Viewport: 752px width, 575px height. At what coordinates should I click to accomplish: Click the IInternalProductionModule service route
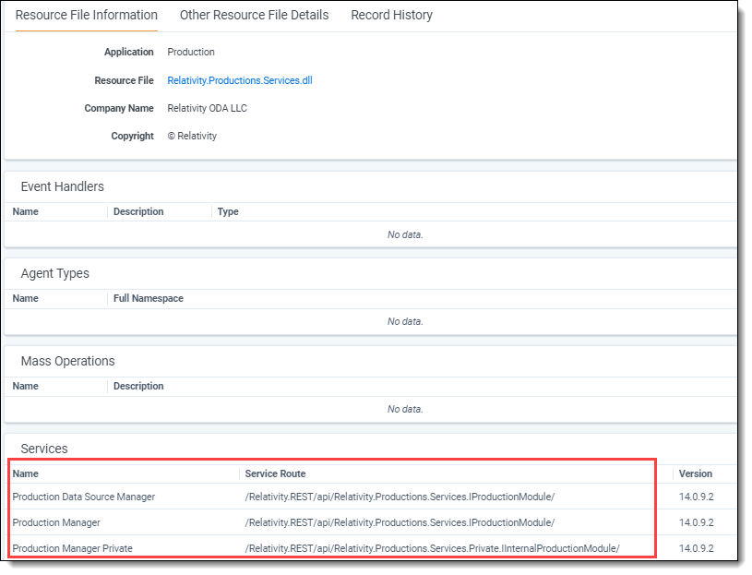point(432,548)
